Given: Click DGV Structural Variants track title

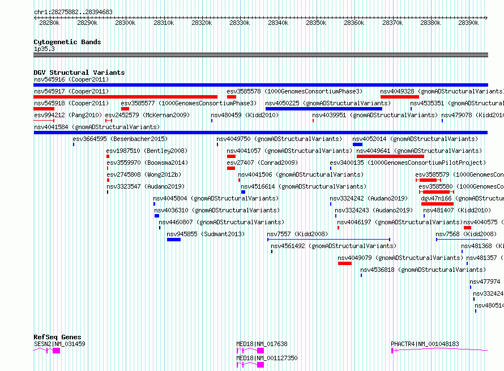Looking at the screenshot, I should coord(79,73).
